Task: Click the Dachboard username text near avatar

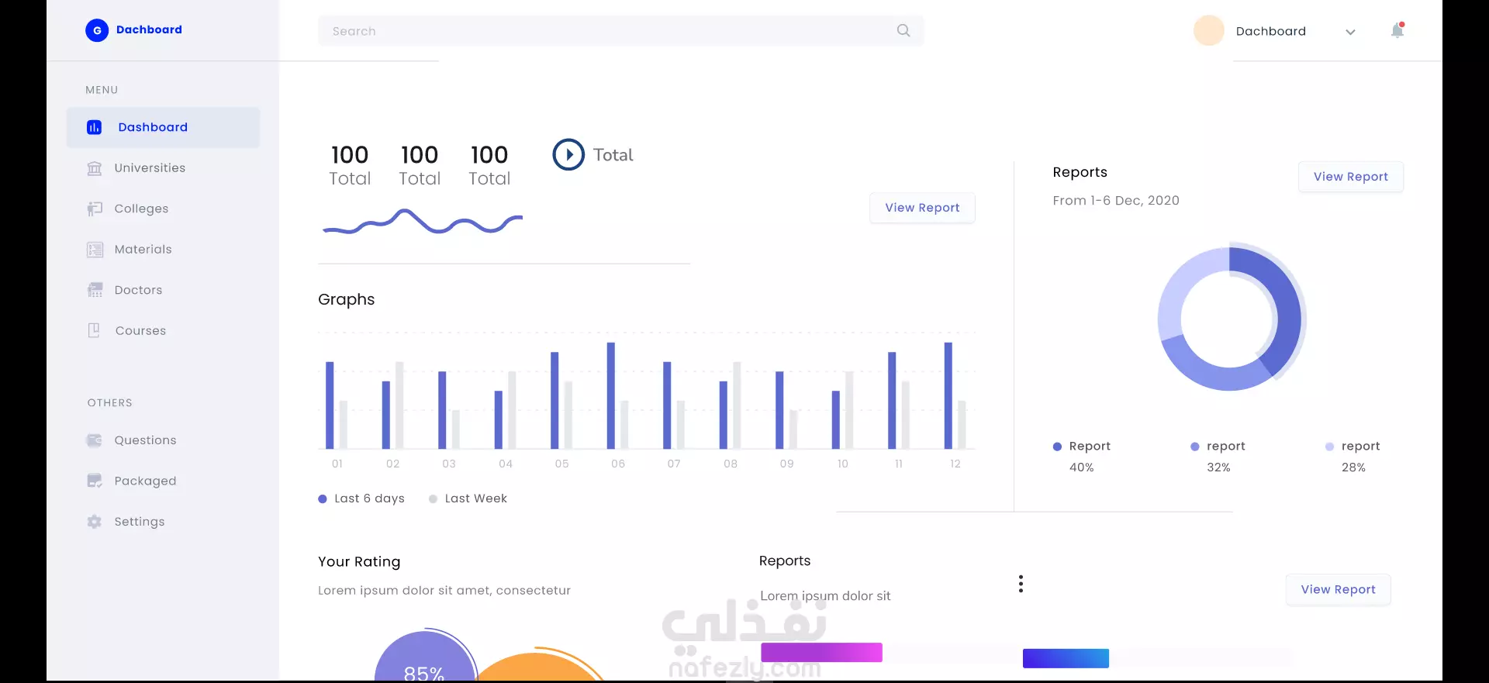Action: pos(1270,31)
